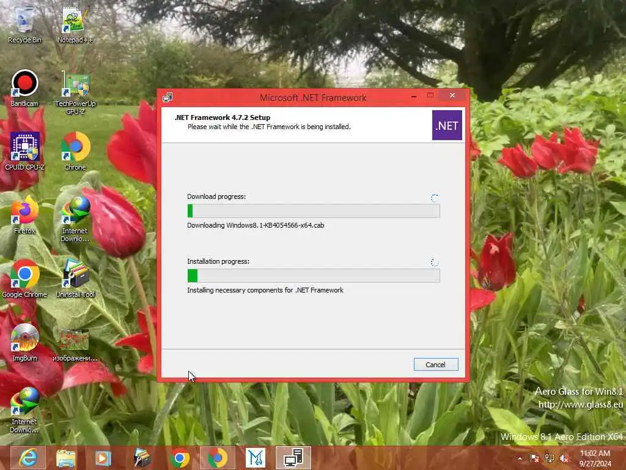The width and height of the screenshot is (626, 470).
Task: Click the download progress bar
Action: 314,211
